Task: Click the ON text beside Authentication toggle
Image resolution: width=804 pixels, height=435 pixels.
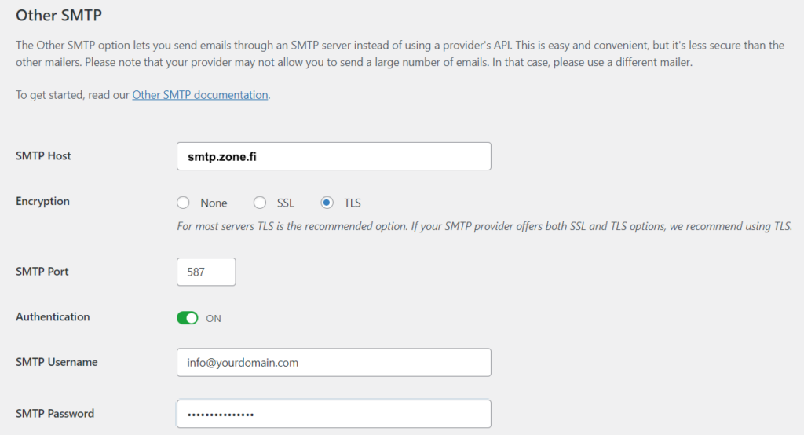Action: pyautogui.click(x=214, y=318)
